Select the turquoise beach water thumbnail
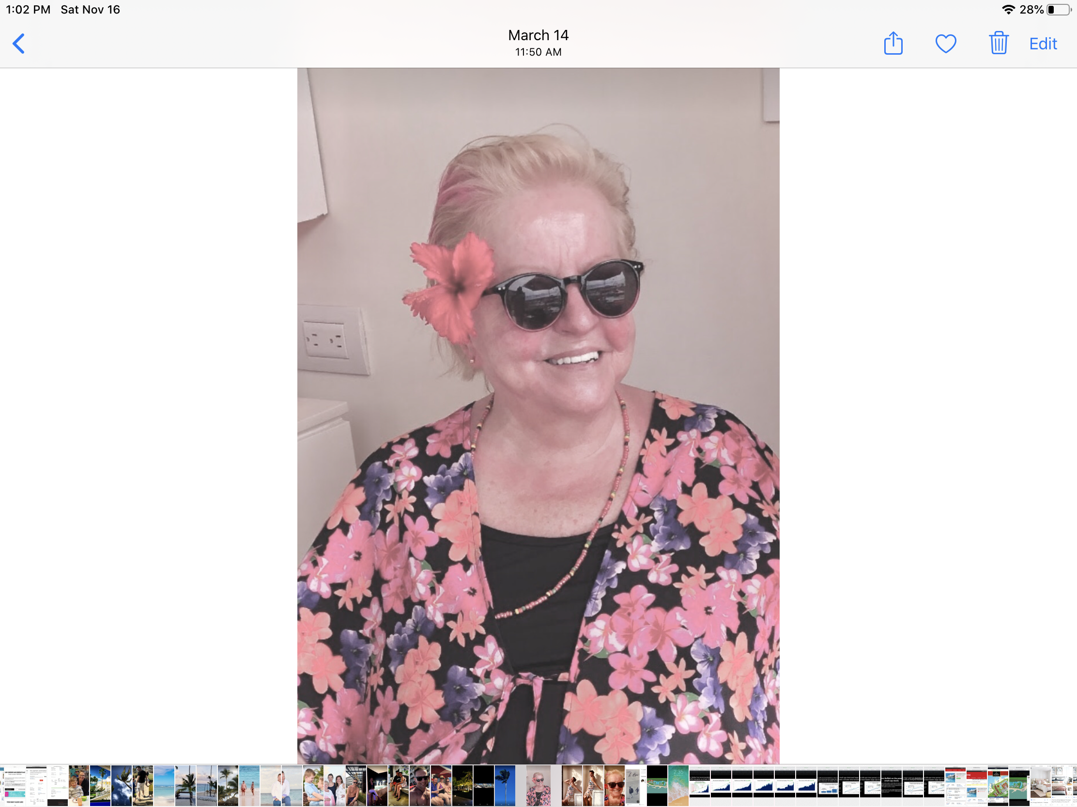This screenshot has height=807, width=1077. point(164,785)
